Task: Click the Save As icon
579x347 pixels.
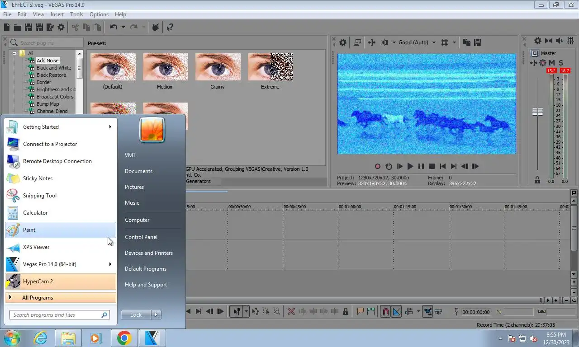Action: point(39,28)
